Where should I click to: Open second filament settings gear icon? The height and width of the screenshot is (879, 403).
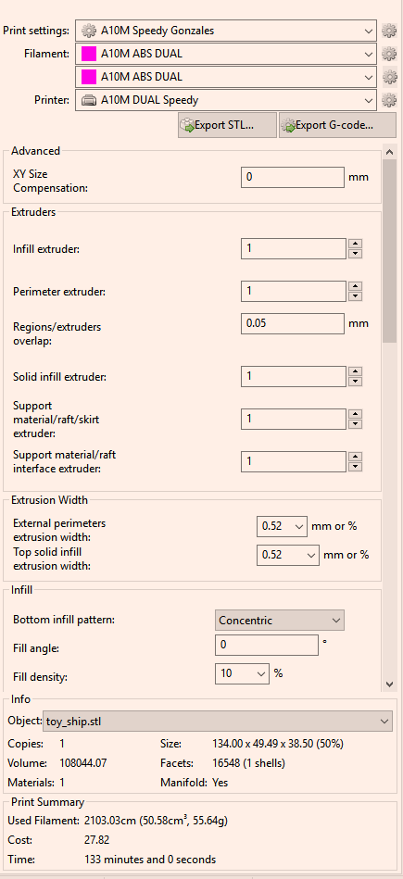(389, 77)
